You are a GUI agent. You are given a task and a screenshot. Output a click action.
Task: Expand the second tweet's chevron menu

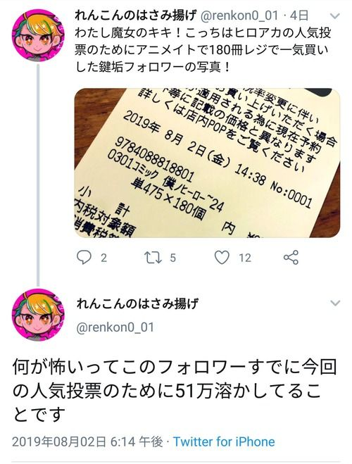335,303
